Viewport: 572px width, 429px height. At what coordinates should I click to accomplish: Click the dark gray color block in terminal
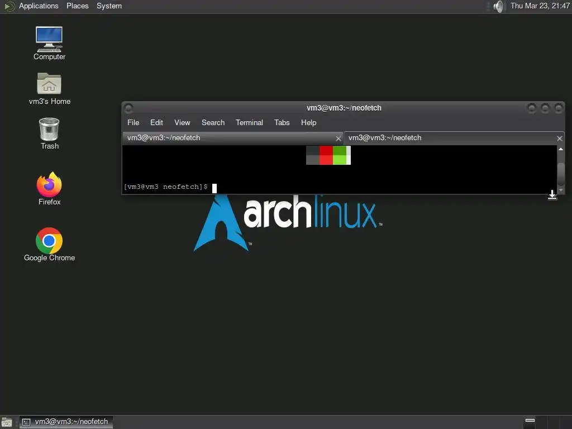tap(313, 151)
